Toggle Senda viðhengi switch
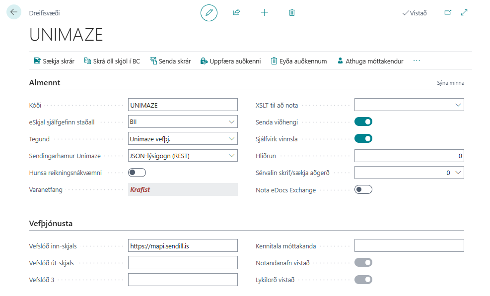490x296 pixels. pos(363,122)
